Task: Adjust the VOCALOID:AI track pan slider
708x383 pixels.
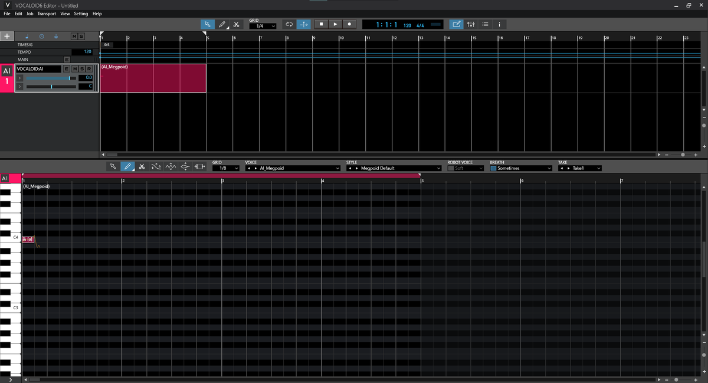Action: [x=51, y=87]
